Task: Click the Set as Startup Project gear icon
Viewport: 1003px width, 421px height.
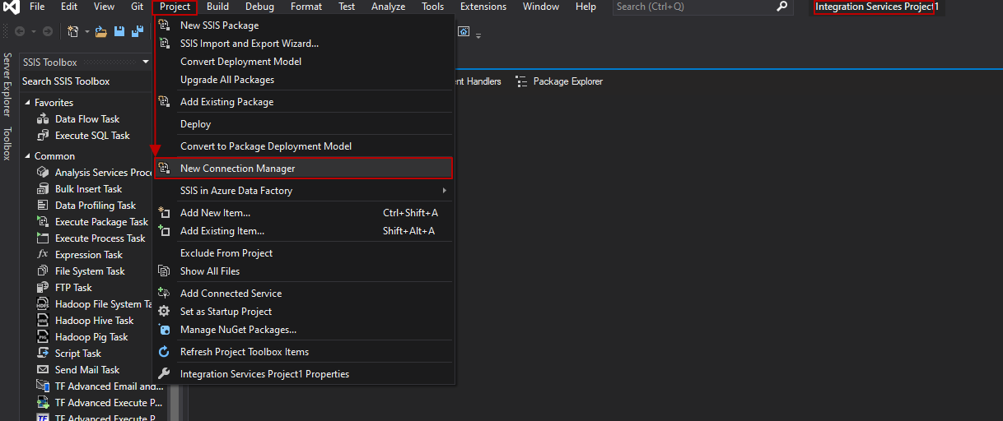Action: pyautogui.click(x=163, y=312)
